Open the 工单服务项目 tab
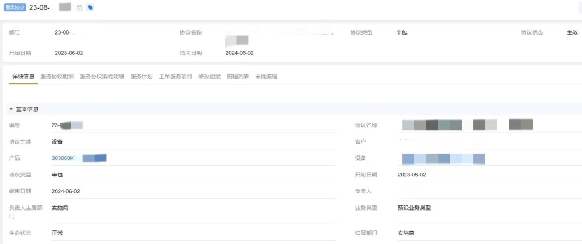The height and width of the screenshot is (244, 582). (175, 77)
